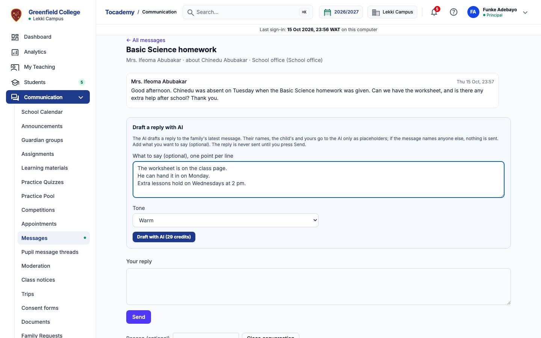The image size is (541, 338).
Task: Open Class notices submenu item
Action: click(54, 280)
